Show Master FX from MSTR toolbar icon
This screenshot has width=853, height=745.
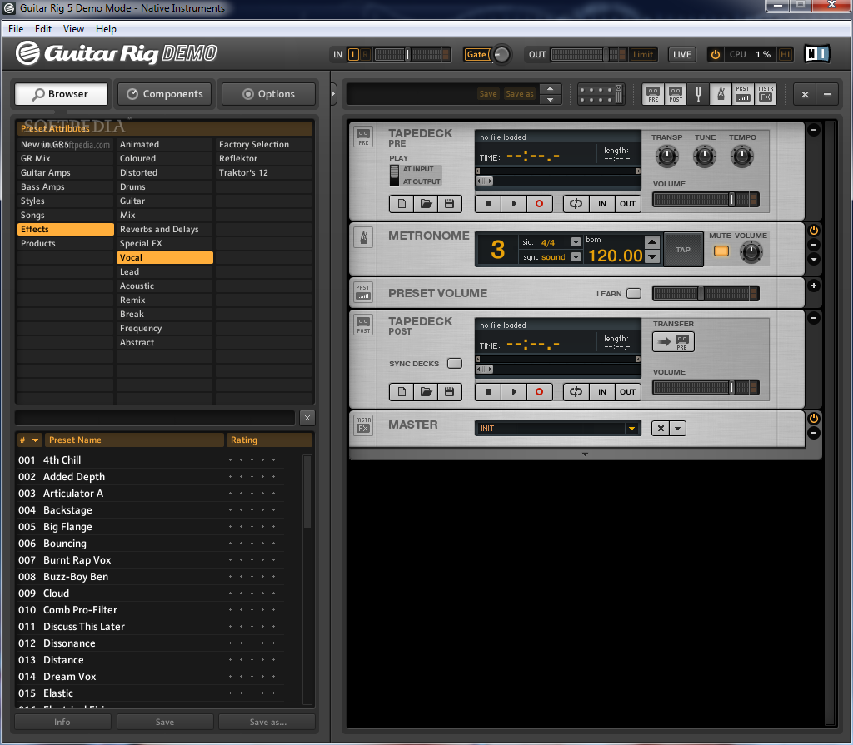pyautogui.click(x=766, y=94)
